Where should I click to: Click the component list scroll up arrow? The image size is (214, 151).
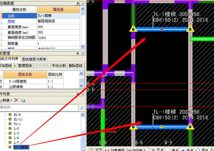tap(82, 115)
